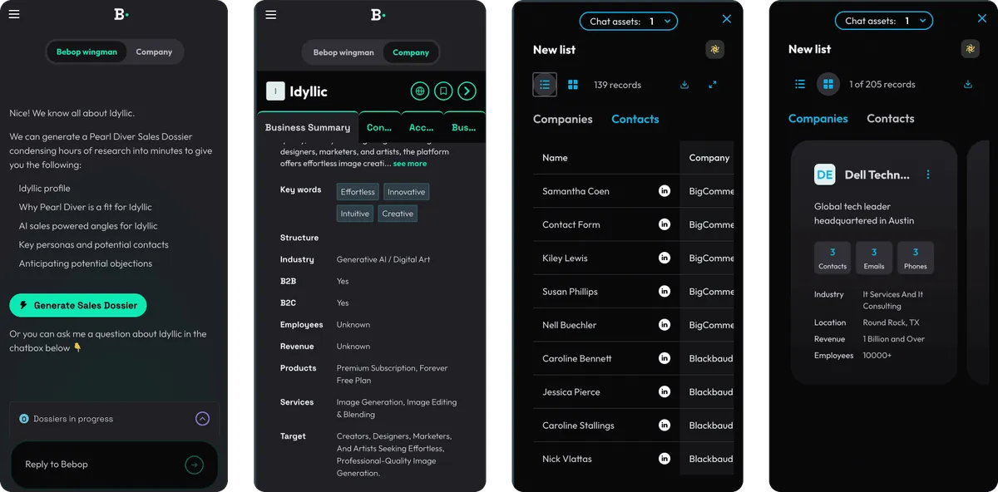The width and height of the screenshot is (998, 492).
Task: Collapse the Dossiers in progress panel
Action: click(202, 419)
